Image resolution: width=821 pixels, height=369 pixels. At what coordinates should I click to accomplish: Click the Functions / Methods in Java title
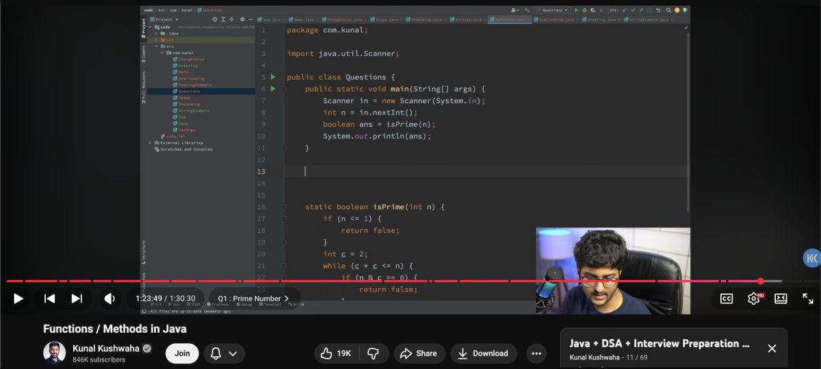[x=115, y=329]
